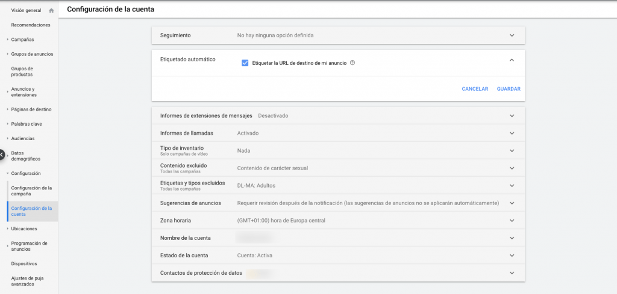
Task: Open Ajustes de puja avanzados
Action: pyautogui.click(x=27, y=281)
